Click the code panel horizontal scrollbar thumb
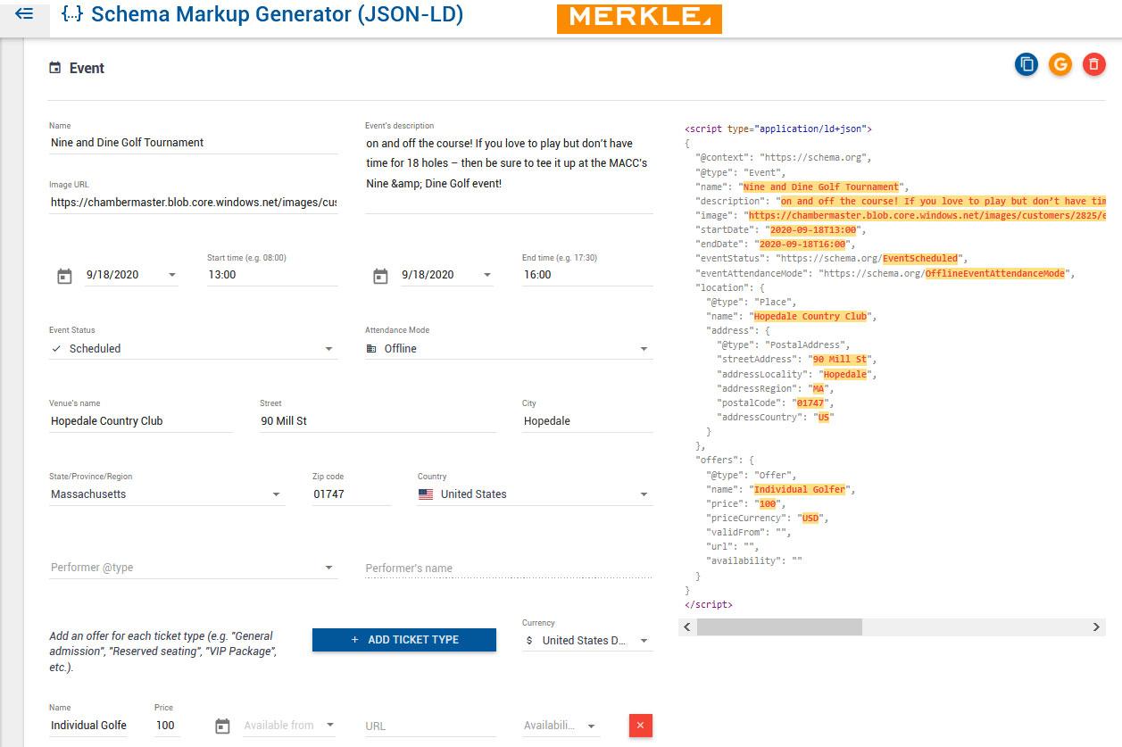Screen dimensions: 1122x747 click(x=779, y=627)
